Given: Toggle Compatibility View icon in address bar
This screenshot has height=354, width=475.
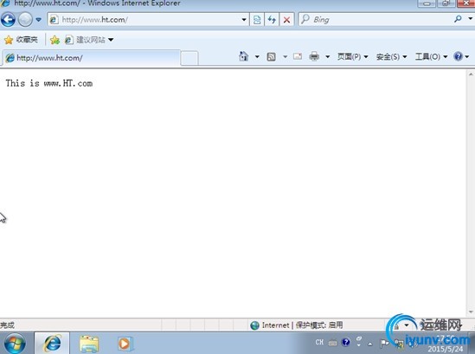Looking at the screenshot, I should click(257, 20).
